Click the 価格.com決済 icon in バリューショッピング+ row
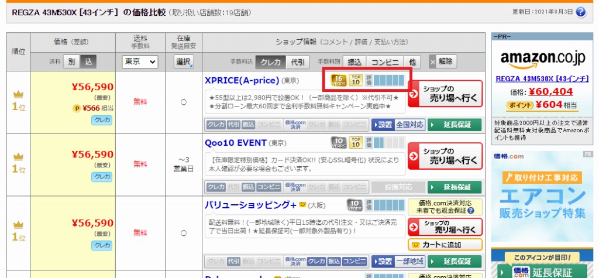 click(x=295, y=262)
